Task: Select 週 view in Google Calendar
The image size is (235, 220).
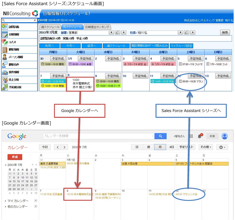Action: coord(148,147)
